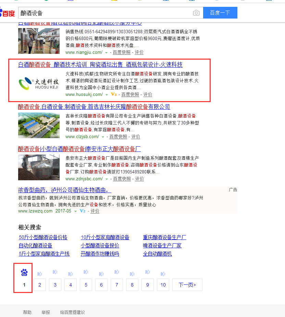This screenshot has height=317, width=285.
Task: Expand the arrow next to www.lzswzq.com 2017-05
Action: [75, 211]
